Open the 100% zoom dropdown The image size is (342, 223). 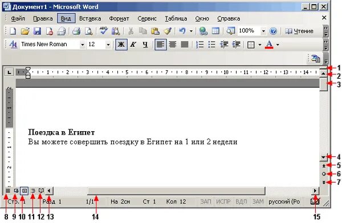coord(263,31)
